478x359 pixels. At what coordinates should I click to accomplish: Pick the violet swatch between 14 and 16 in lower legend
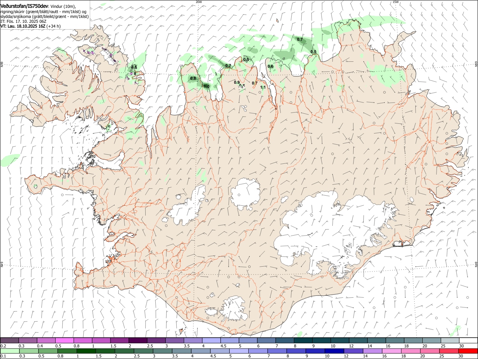click(372, 351)
